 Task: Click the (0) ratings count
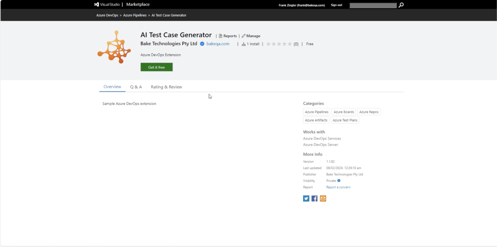point(296,44)
